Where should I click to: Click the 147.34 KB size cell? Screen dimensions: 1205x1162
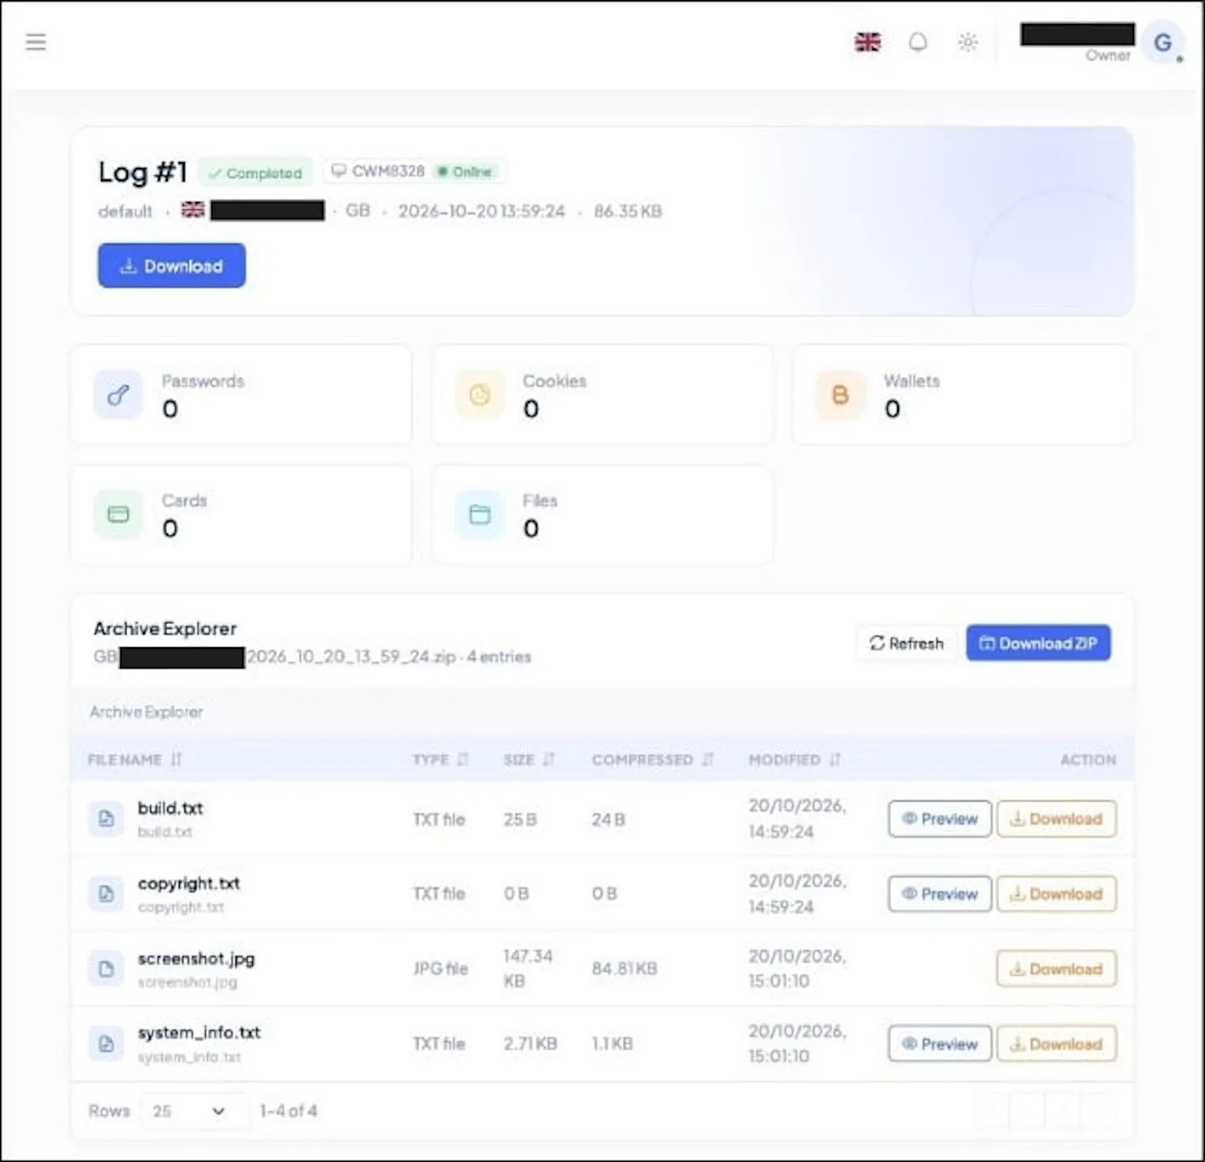528,968
